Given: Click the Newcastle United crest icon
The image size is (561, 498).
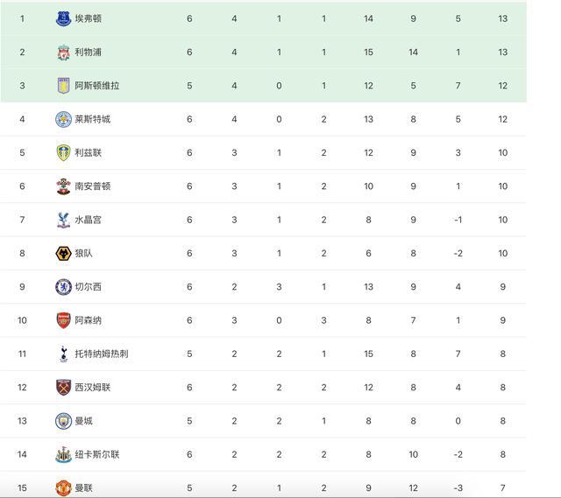Looking at the screenshot, I should point(64,454).
